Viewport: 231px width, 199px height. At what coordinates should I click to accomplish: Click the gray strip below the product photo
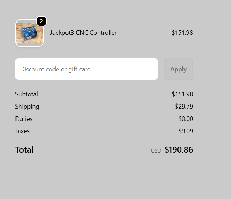pyautogui.click(x=30, y=44)
